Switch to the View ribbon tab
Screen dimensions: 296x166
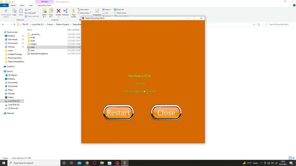click(x=31, y=6)
